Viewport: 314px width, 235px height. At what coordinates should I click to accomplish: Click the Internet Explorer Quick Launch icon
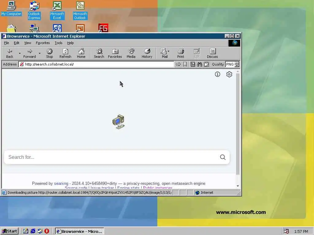(x=33, y=231)
